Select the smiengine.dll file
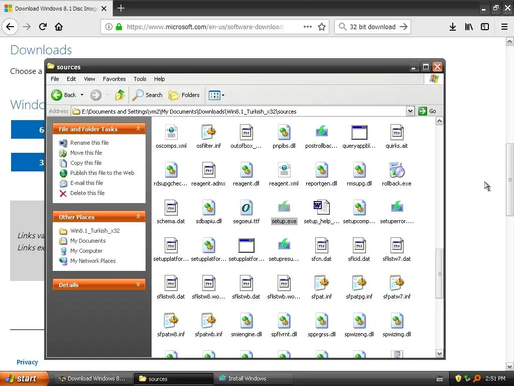514x386 pixels. click(x=246, y=326)
